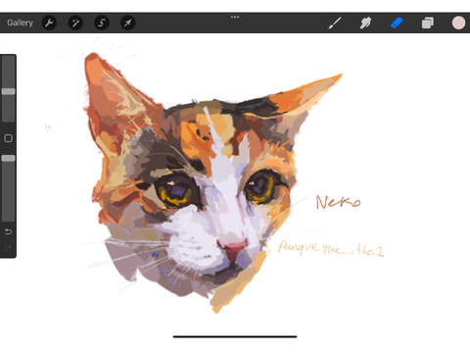Activate the Transform arrow tool

pyautogui.click(x=128, y=23)
